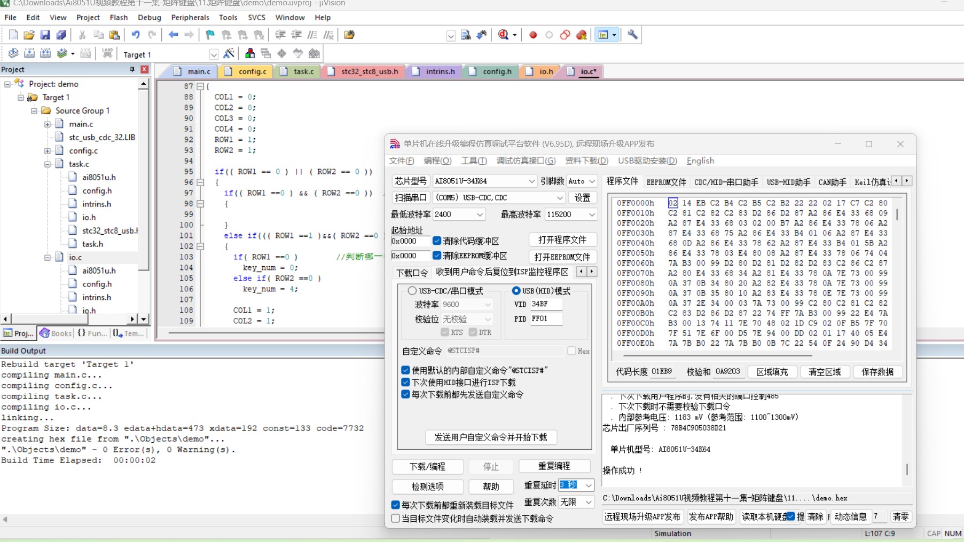Translate the current file with the first build-bar icon

point(13,53)
